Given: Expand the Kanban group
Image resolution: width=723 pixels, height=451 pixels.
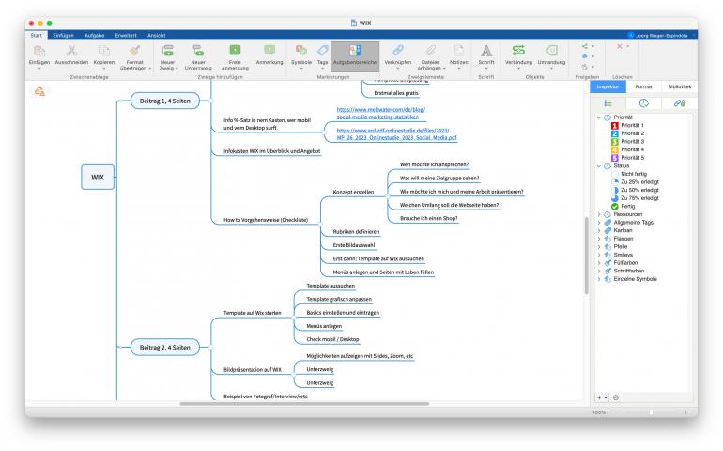Looking at the screenshot, I should coord(599,230).
